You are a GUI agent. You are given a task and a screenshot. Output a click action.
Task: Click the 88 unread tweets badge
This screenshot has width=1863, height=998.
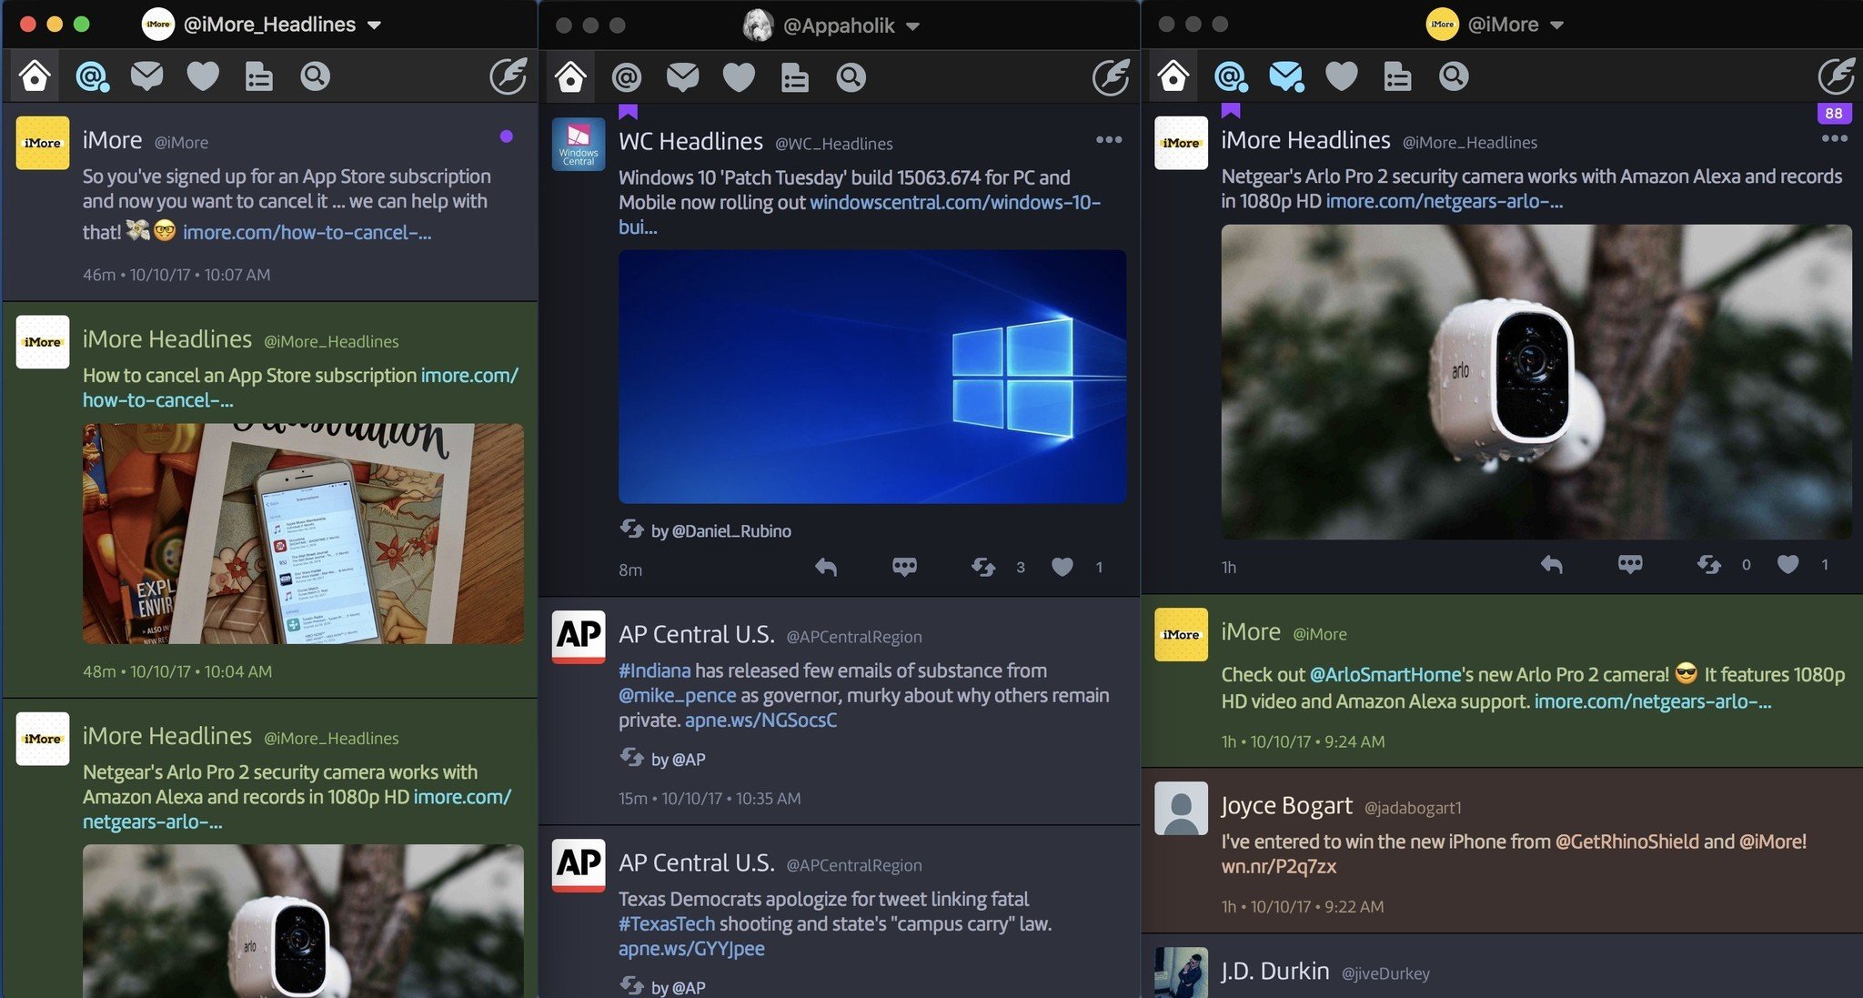click(x=1834, y=113)
